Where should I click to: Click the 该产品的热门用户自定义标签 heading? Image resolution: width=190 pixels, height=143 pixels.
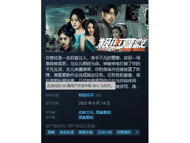[x=71, y=126]
